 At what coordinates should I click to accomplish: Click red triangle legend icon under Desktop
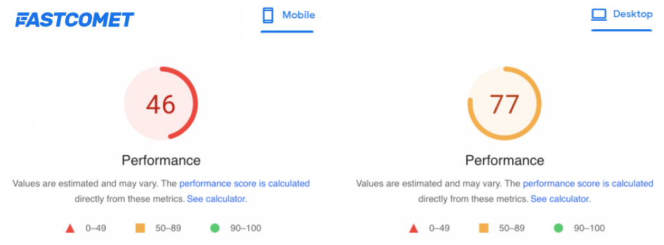414,229
